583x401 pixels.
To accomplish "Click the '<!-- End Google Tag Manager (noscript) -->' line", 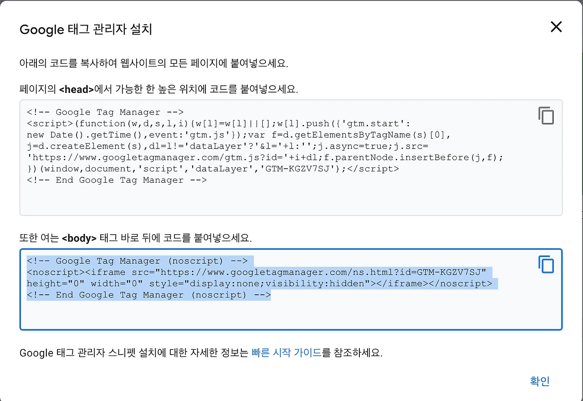I will 149,295.
